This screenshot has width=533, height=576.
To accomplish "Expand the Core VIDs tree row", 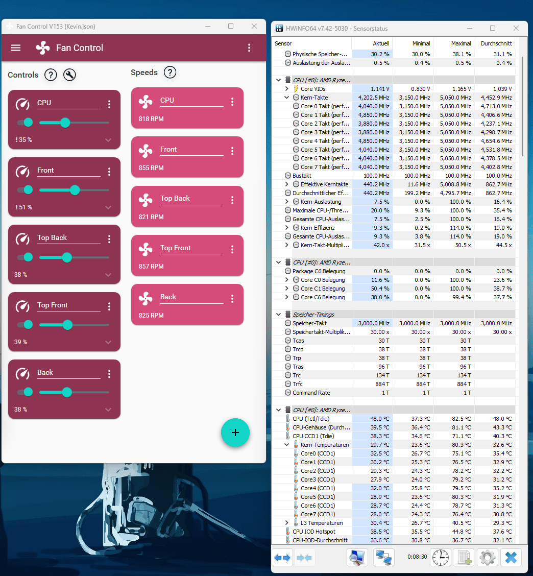I will [x=286, y=88].
